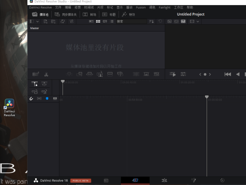Open the 播放 menu

point(130,7)
